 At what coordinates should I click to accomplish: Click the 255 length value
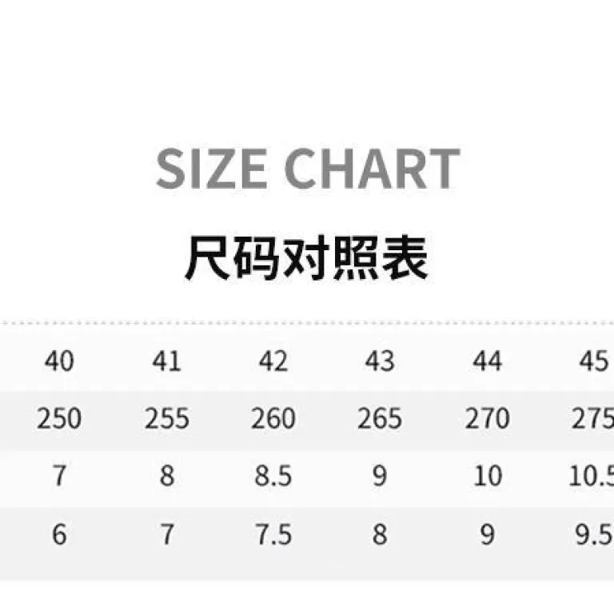(167, 419)
